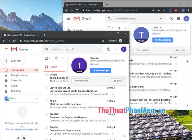This screenshot has width=192, height=140.
Task: Tick select-all checkbox in front Gmail toolbar
Action: (46, 58)
